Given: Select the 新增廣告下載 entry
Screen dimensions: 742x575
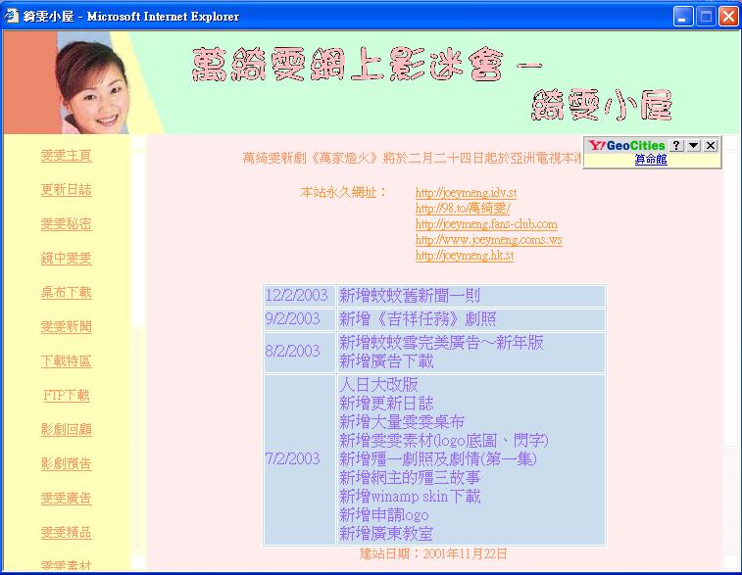Looking at the screenshot, I should (x=386, y=361).
